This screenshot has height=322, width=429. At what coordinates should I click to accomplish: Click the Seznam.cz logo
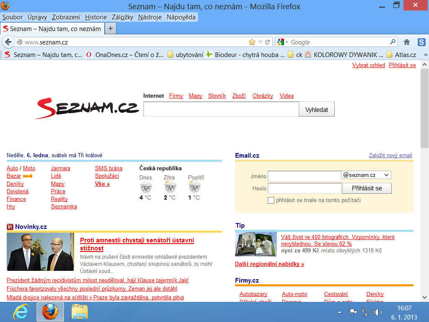(87, 108)
